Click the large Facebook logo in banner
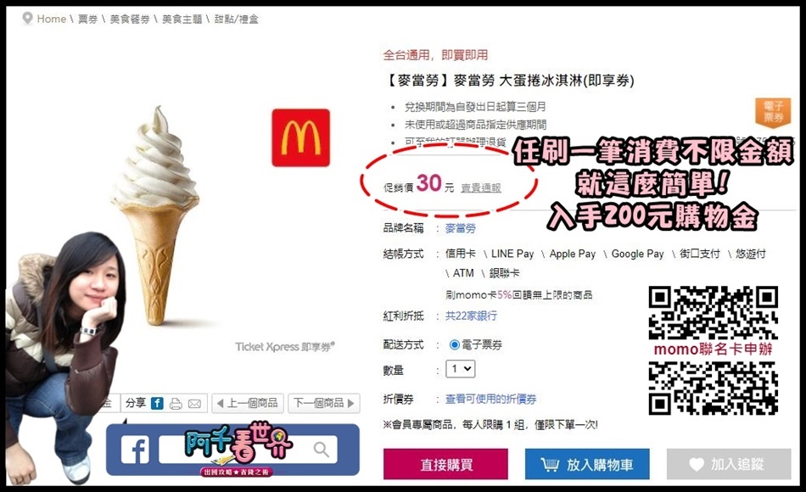 pyautogui.click(x=135, y=450)
